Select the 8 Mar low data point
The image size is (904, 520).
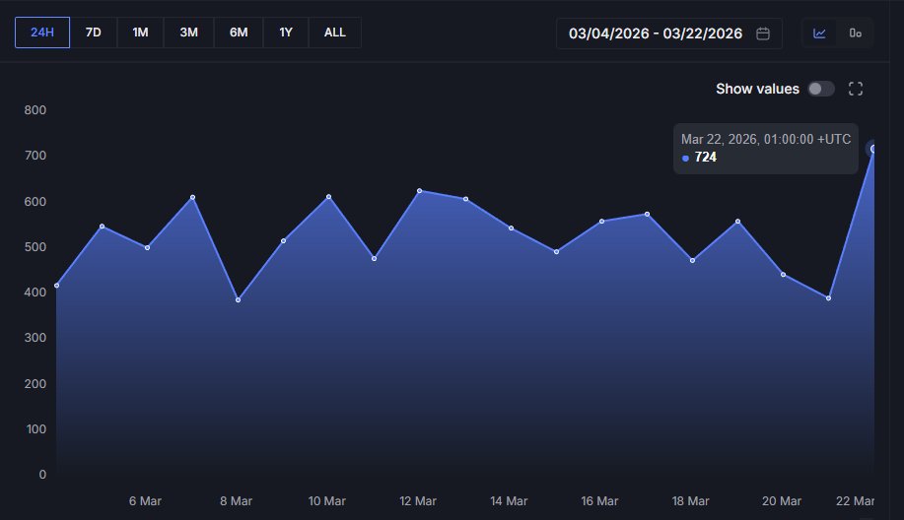click(239, 300)
